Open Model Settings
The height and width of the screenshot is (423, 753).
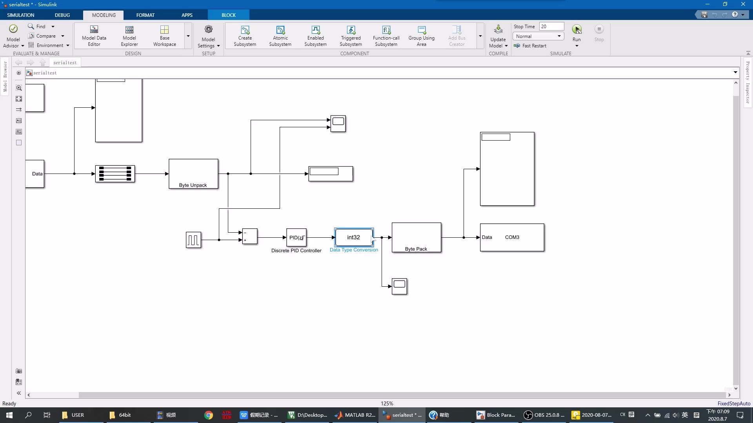pos(208,35)
